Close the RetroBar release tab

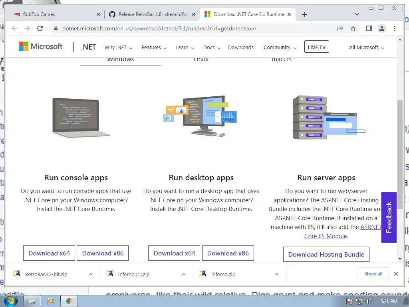[x=194, y=14]
